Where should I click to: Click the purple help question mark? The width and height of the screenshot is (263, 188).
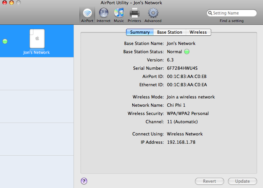84,181
